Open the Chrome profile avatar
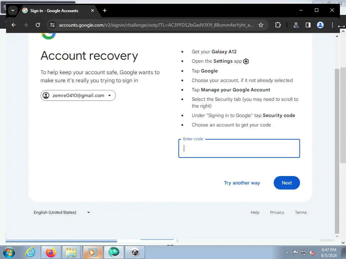346x259 pixels. [x=320, y=25]
